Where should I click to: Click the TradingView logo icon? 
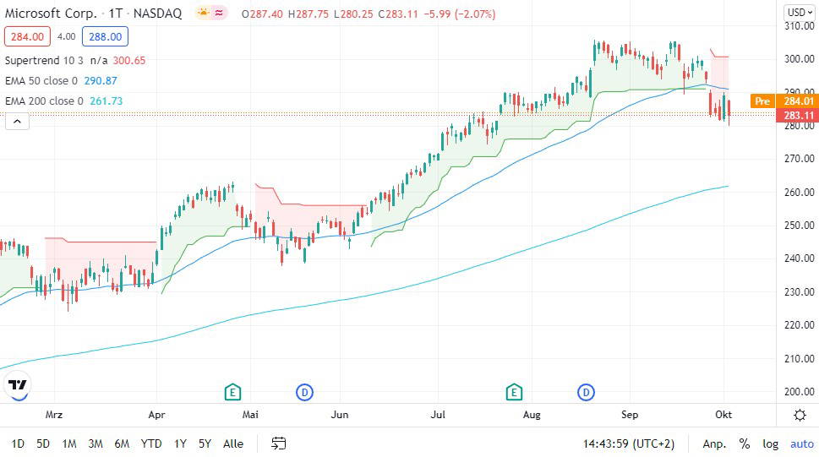coord(18,386)
